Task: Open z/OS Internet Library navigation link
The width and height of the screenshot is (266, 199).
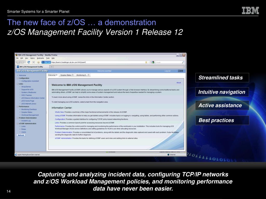Action: coord(29,104)
